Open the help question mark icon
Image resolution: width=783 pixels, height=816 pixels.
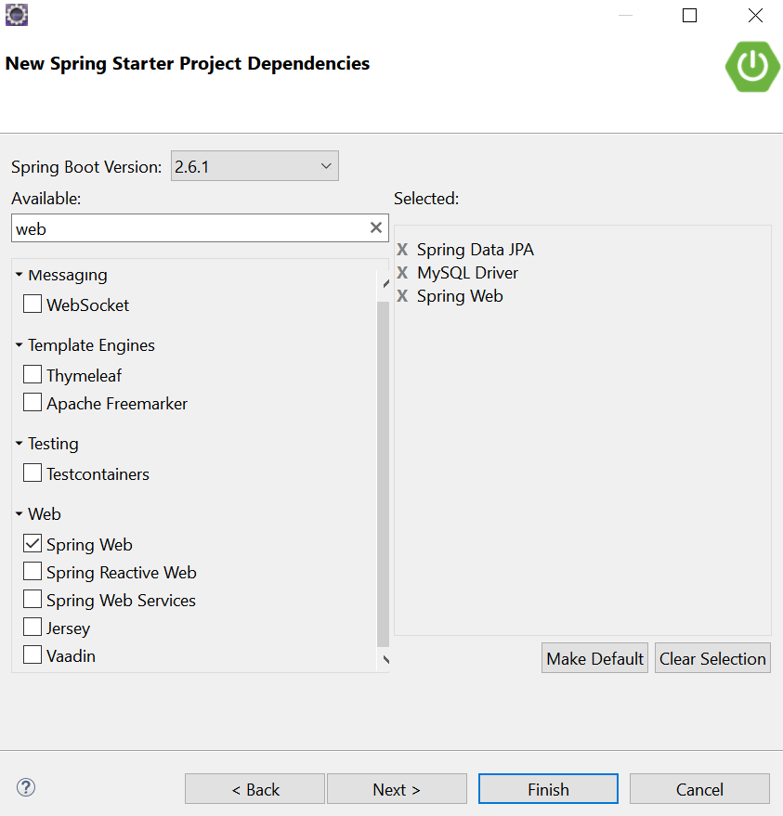[x=25, y=787]
